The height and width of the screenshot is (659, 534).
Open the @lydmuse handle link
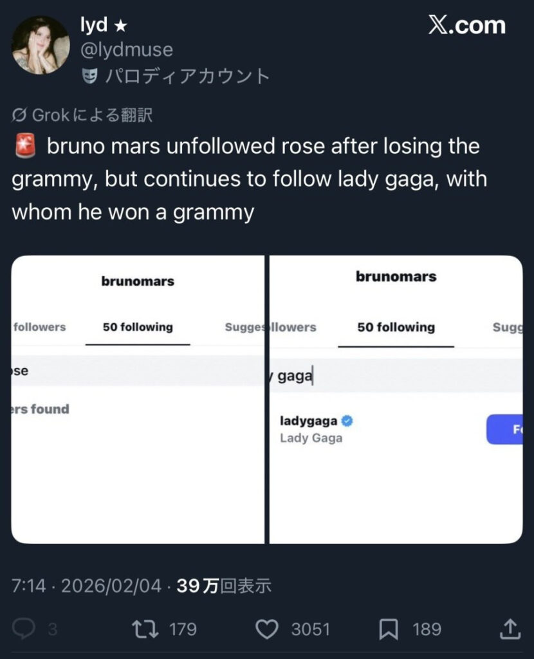[x=126, y=50]
